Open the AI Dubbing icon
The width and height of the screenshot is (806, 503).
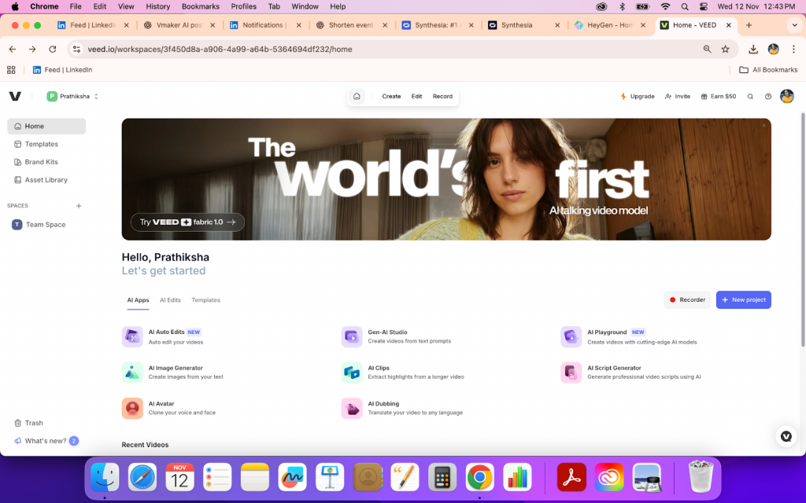(x=352, y=408)
